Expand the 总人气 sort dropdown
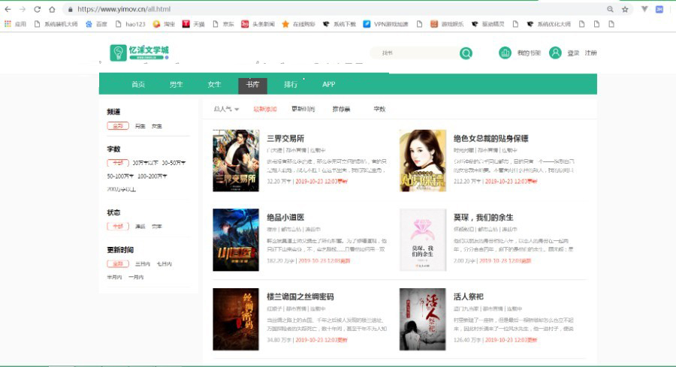 [x=226, y=110]
